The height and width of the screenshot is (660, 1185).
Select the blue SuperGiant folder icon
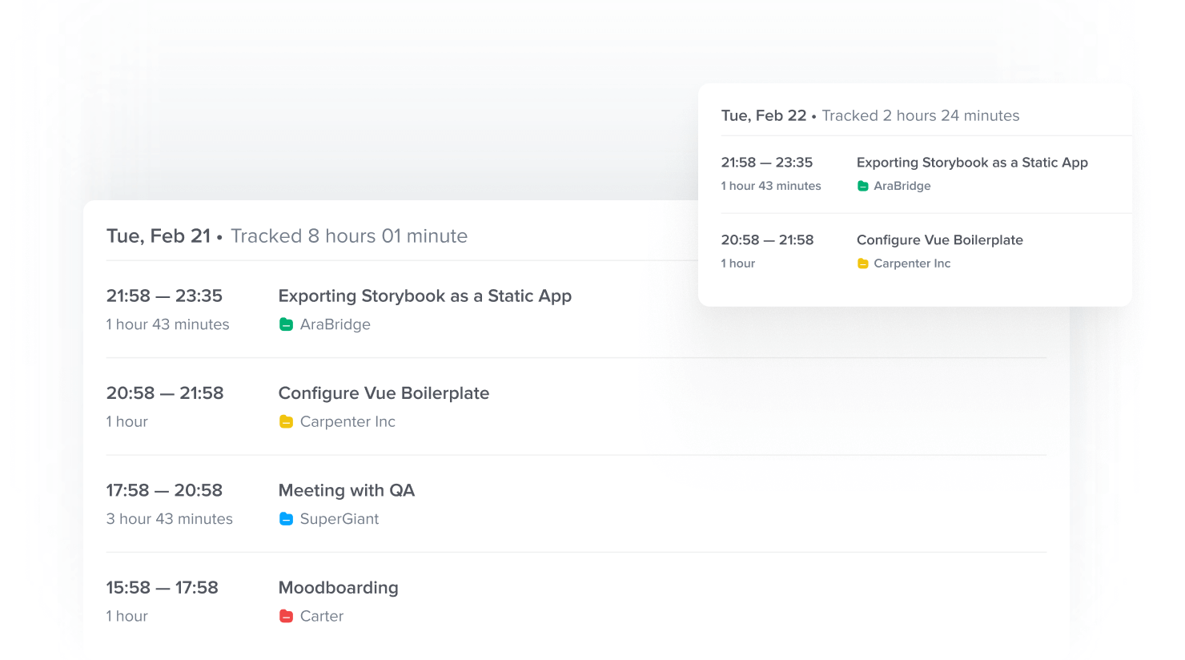click(286, 519)
